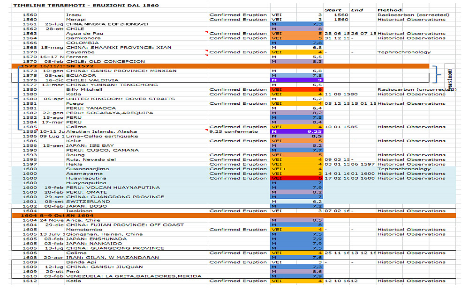
Task: Click Arica, Chile cell
Action: pos(83,220)
